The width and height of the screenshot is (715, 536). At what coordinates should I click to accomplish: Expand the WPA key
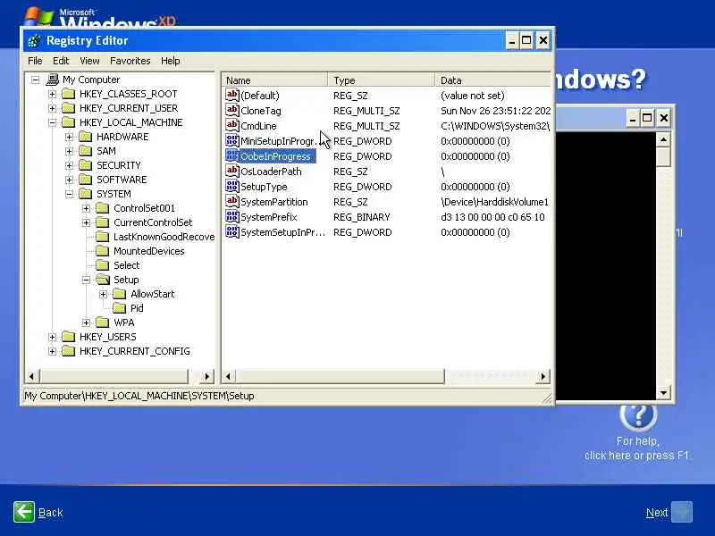tap(86, 322)
